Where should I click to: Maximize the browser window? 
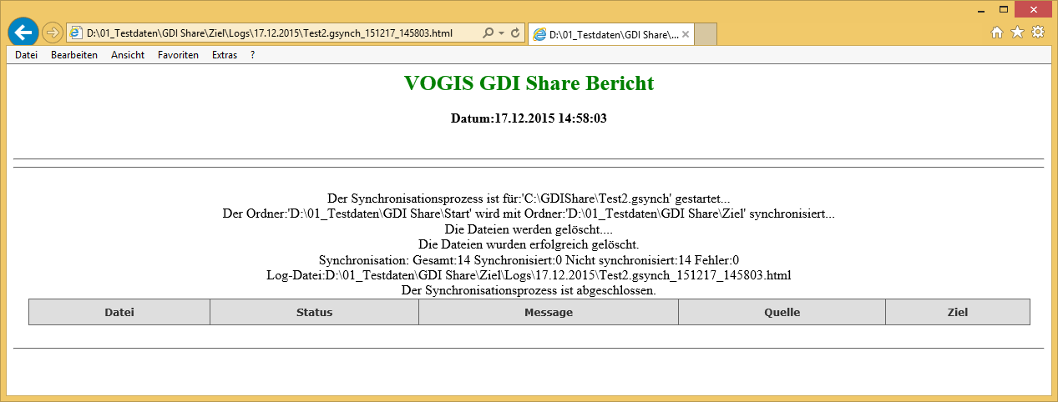tap(1004, 9)
